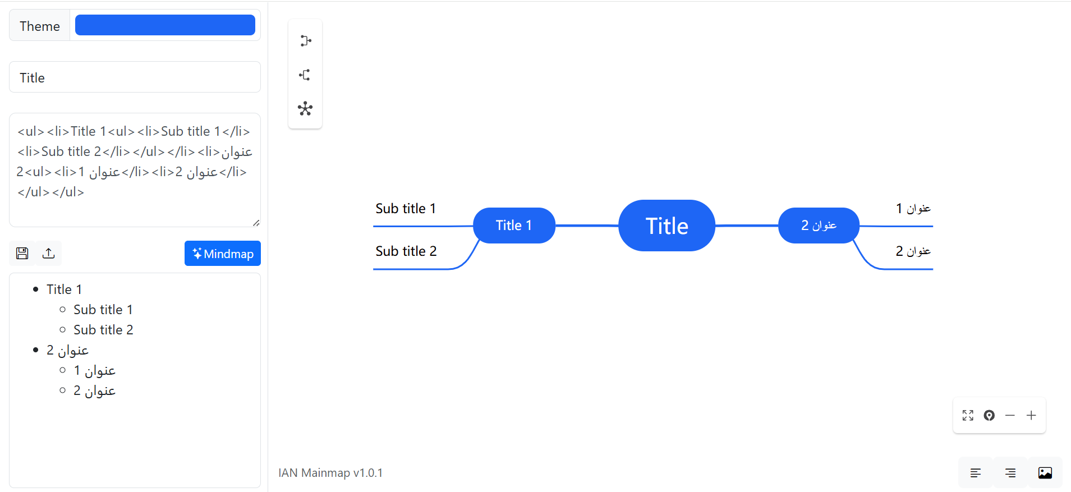Screen dimensions: 1071x492
Task: Select the blue Title 1 branch node
Action: click(x=514, y=226)
